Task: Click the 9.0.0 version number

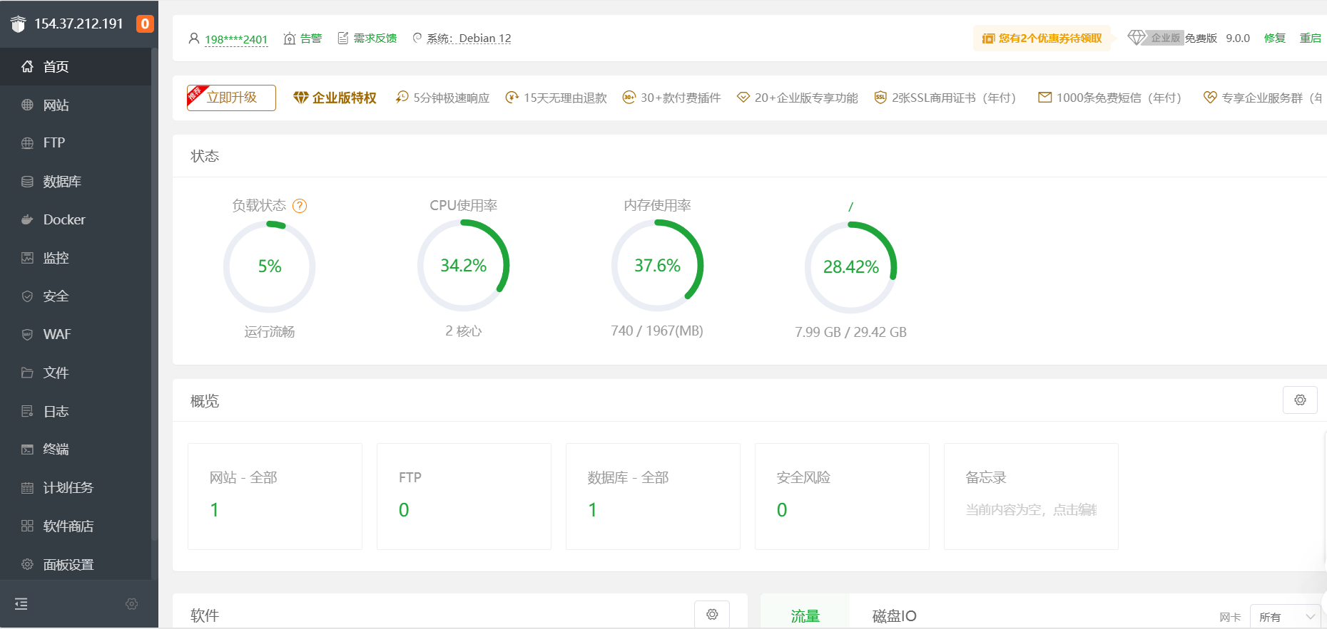Action: click(1238, 38)
